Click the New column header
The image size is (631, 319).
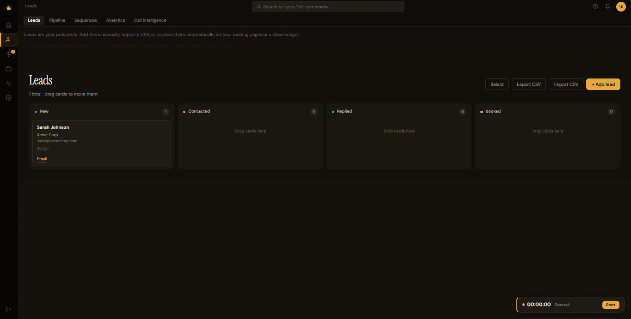(44, 111)
